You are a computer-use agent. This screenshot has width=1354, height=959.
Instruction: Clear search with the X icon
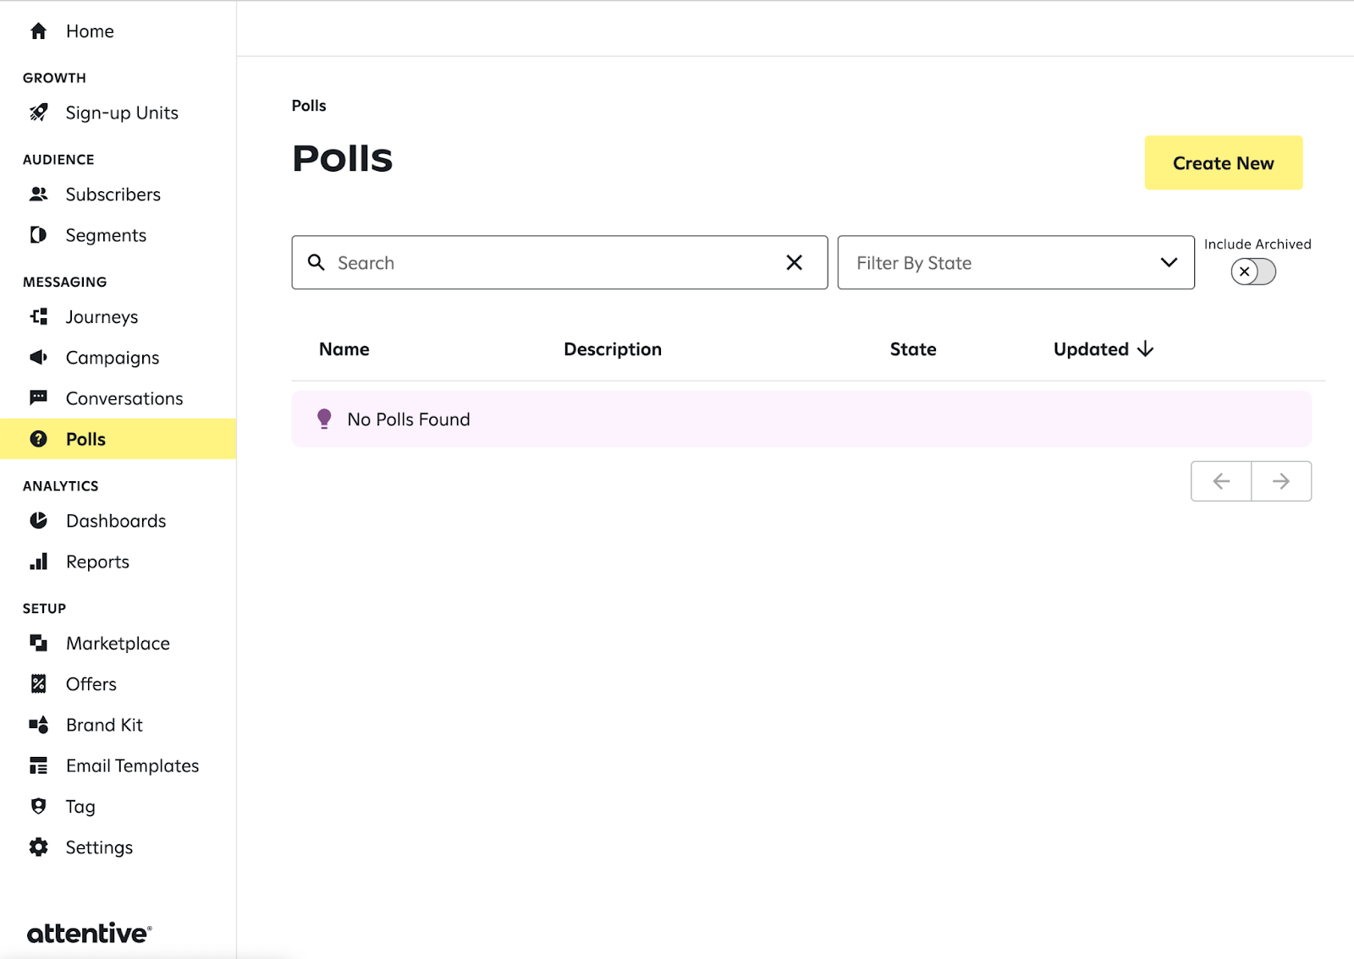click(x=794, y=263)
